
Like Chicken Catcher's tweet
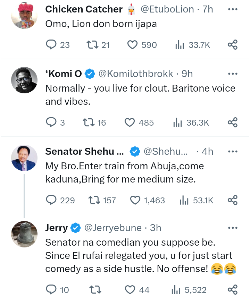pyautogui.click(x=132, y=45)
